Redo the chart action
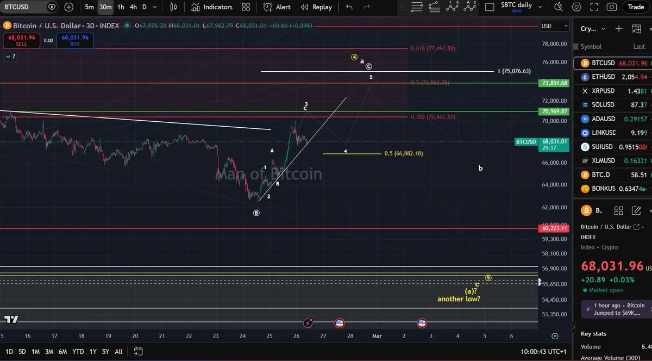Viewport: 652px width, 361px height. point(366,7)
